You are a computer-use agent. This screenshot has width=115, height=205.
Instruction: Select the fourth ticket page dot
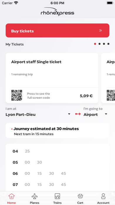coord(108,44)
